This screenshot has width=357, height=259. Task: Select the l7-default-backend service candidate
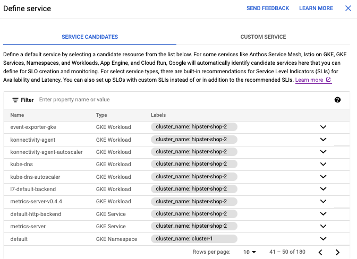[x=33, y=189]
